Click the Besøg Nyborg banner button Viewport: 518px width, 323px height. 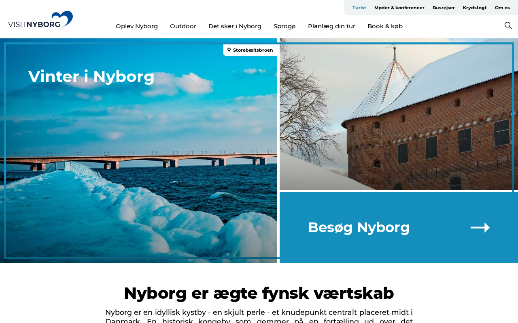pyautogui.click(x=399, y=228)
